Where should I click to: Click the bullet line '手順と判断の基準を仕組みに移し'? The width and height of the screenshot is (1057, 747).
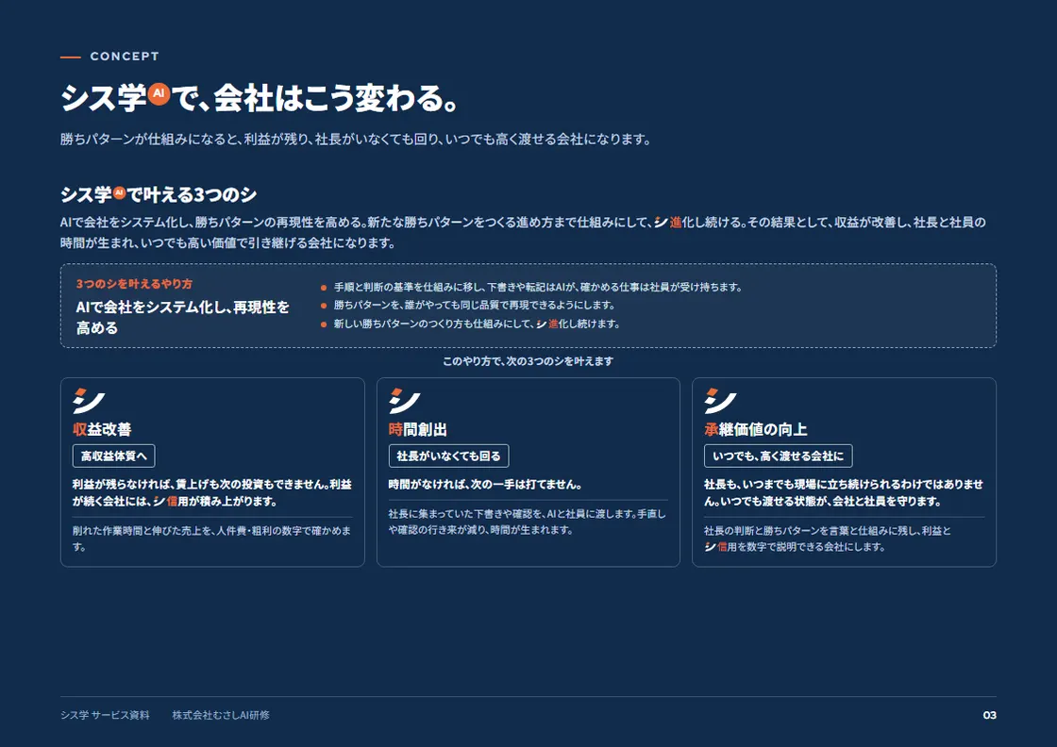[x=537, y=287]
